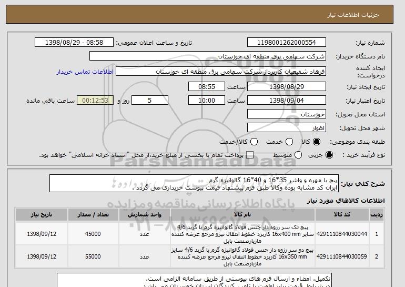This screenshot has height=287, width=405.
Task: Select the کالا radio button
Action: click(317, 142)
